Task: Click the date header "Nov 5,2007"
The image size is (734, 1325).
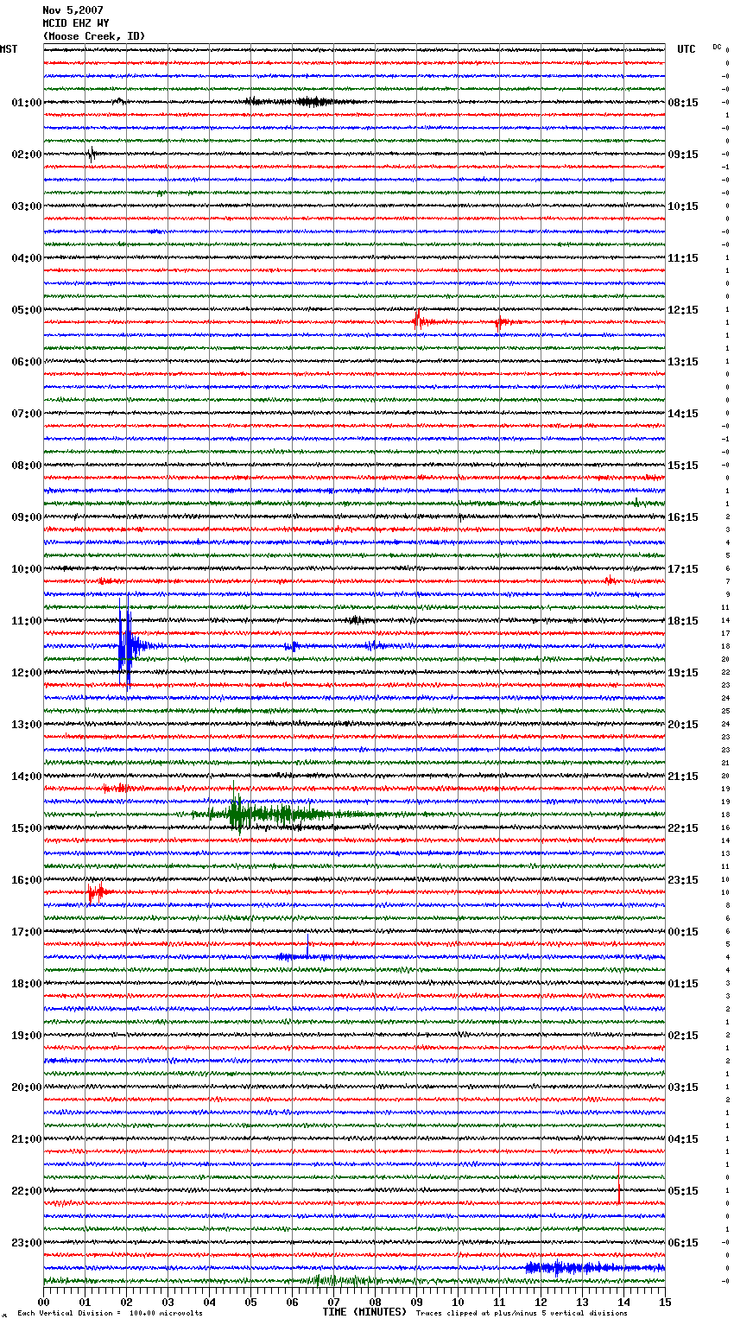Action: coord(73,10)
